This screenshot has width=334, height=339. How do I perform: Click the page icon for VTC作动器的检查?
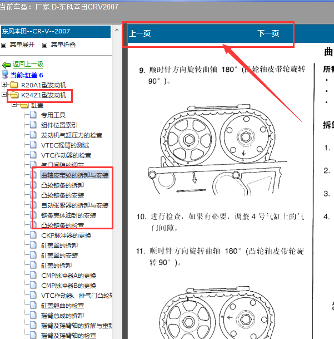pyautogui.click(x=33, y=155)
